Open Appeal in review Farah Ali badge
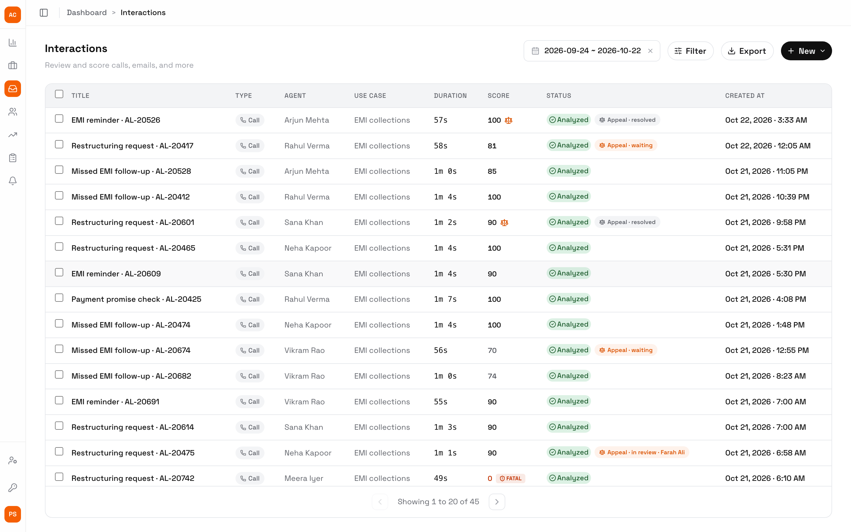Image resolution: width=851 pixels, height=532 pixels. coord(642,452)
